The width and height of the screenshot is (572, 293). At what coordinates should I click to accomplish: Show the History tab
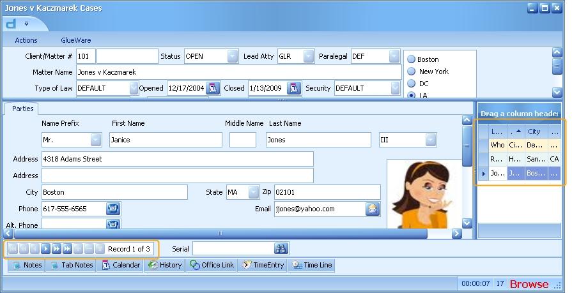pos(165,265)
